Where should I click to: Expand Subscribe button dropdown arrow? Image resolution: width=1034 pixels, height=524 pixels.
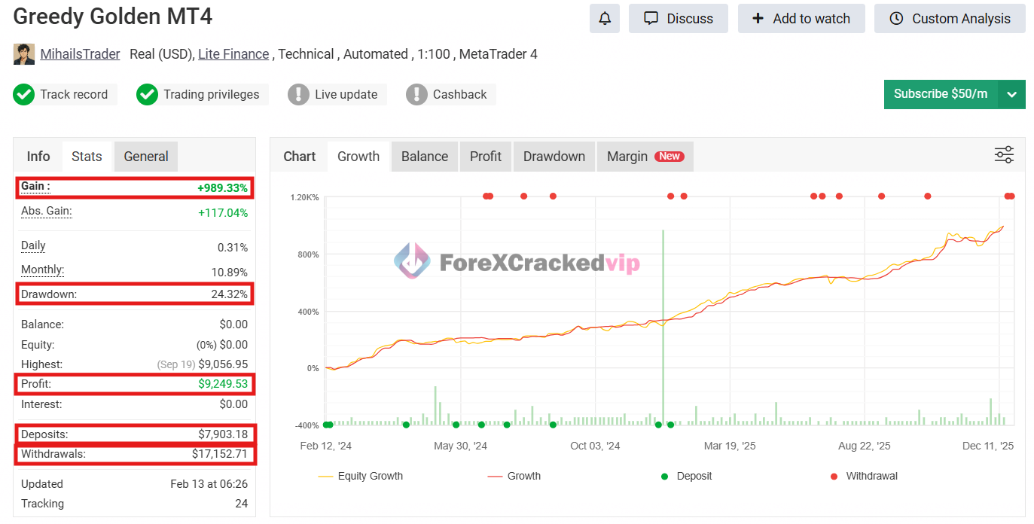tap(1011, 94)
